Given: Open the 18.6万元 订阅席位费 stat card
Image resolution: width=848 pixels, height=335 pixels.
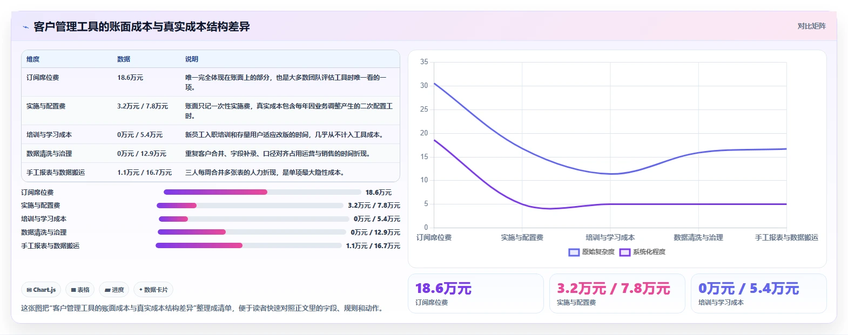Looking at the screenshot, I should [476, 293].
